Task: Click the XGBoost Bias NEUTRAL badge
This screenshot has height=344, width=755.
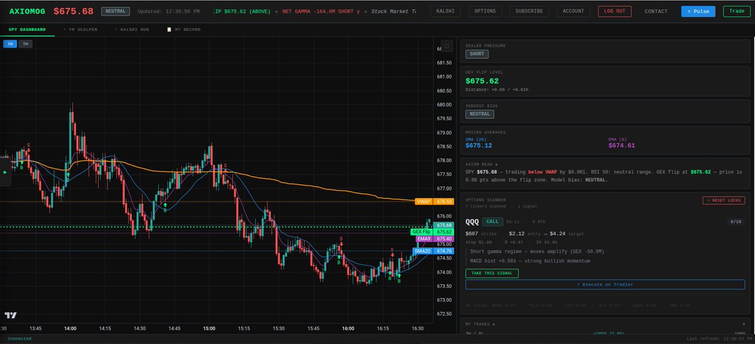Action: pyautogui.click(x=479, y=114)
